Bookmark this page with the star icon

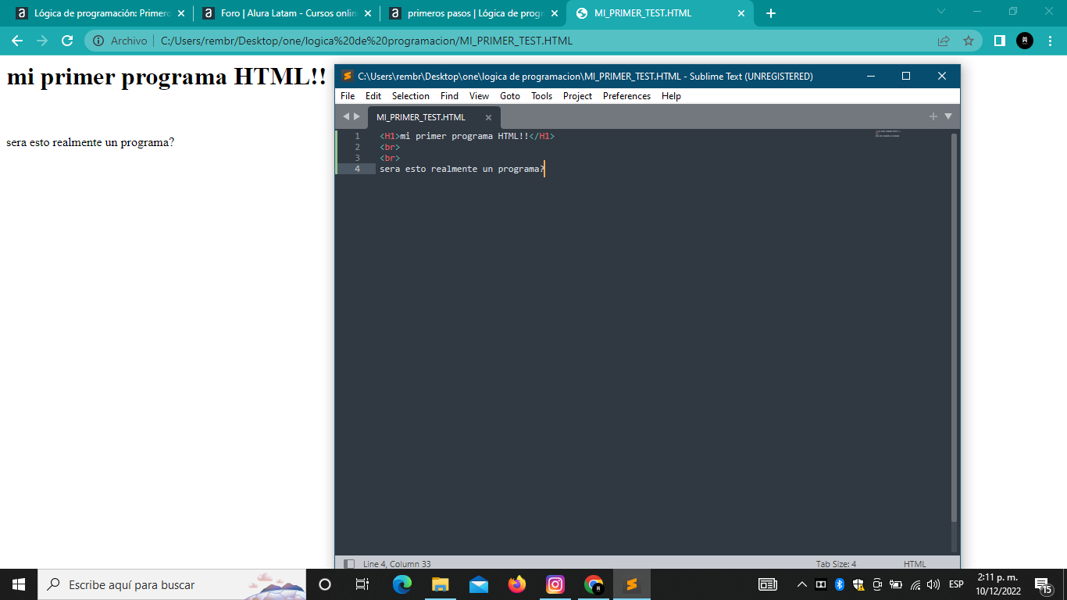tap(969, 41)
